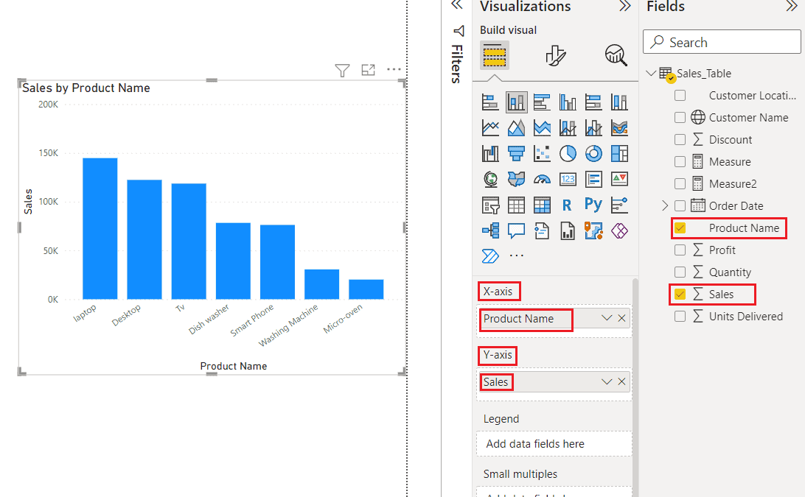Check the Profit field

point(680,250)
